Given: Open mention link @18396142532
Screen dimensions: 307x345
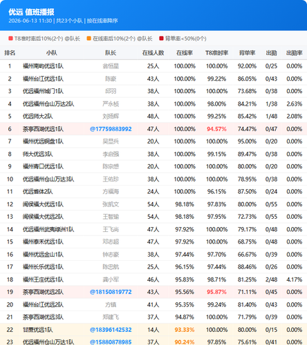Looking at the screenshot, I should tap(111, 330).
